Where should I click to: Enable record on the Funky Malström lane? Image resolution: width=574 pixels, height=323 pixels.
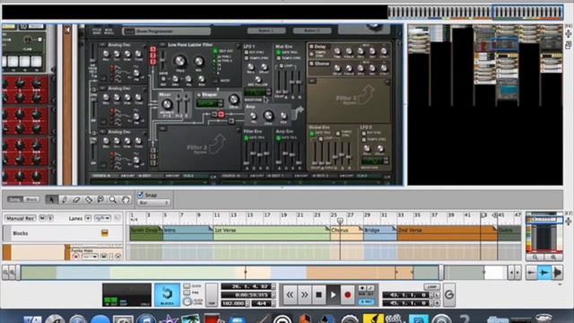point(76,257)
